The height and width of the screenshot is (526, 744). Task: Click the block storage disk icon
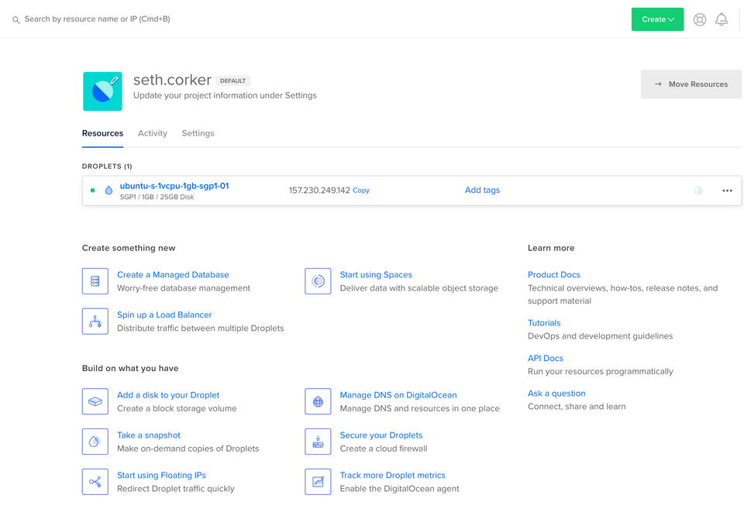pos(95,401)
